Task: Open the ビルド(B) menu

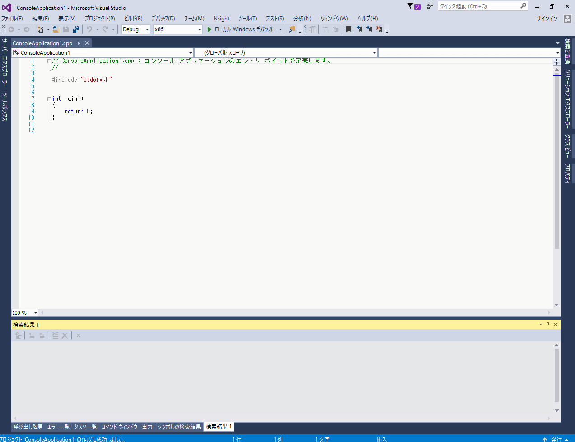Action: click(x=133, y=19)
